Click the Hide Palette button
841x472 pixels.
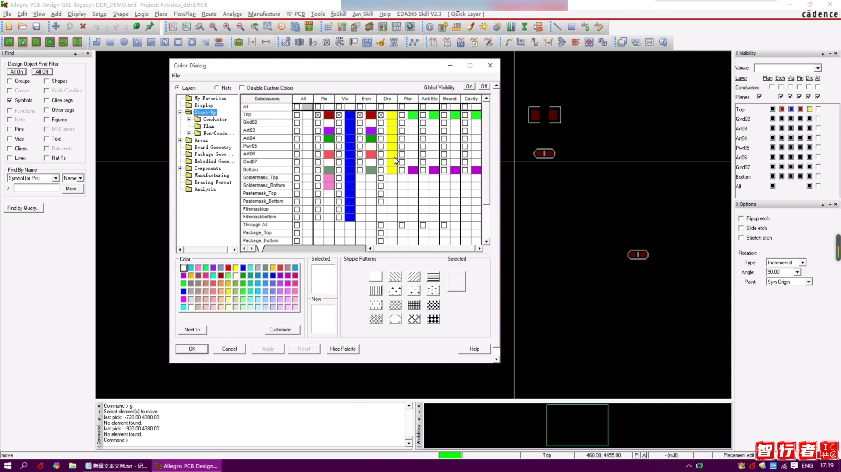point(343,349)
